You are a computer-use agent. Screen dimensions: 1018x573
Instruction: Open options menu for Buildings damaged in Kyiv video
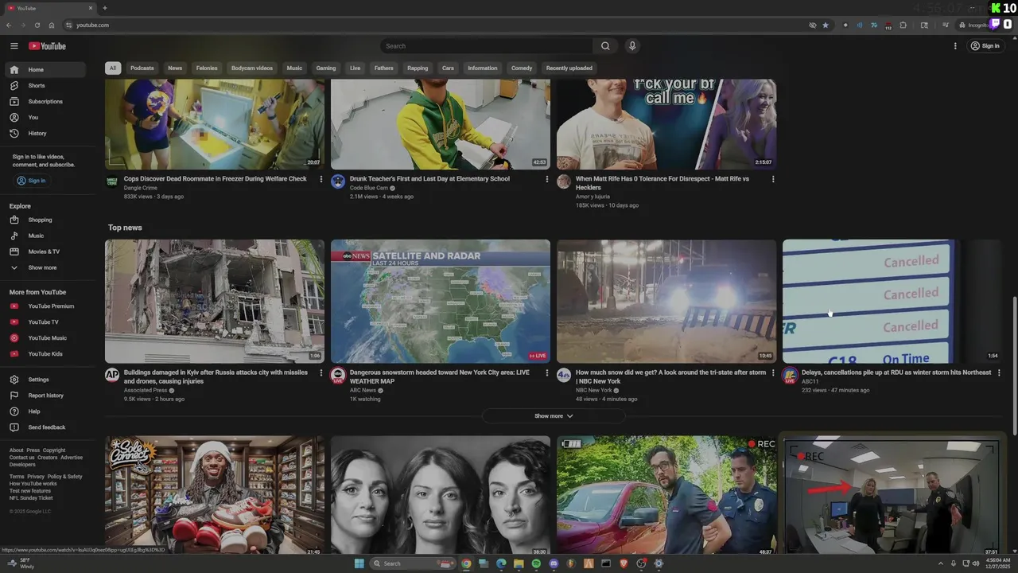[321, 373]
